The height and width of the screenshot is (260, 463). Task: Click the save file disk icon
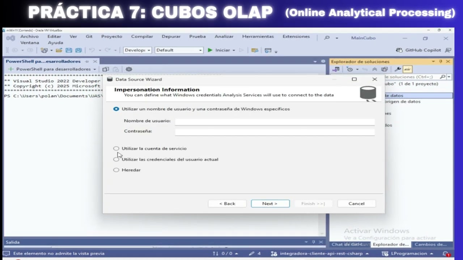tap(69, 50)
